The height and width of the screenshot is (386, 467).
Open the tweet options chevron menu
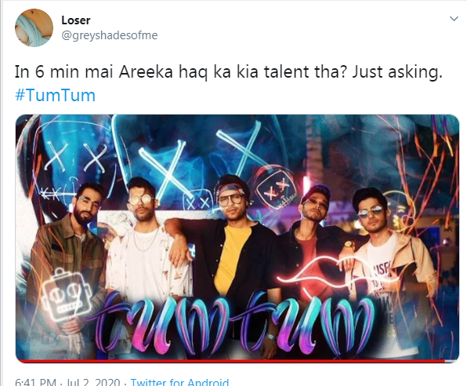454,19
